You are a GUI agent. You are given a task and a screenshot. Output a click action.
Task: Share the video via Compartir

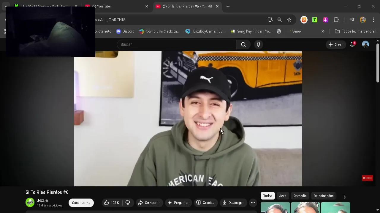[x=149, y=203]
